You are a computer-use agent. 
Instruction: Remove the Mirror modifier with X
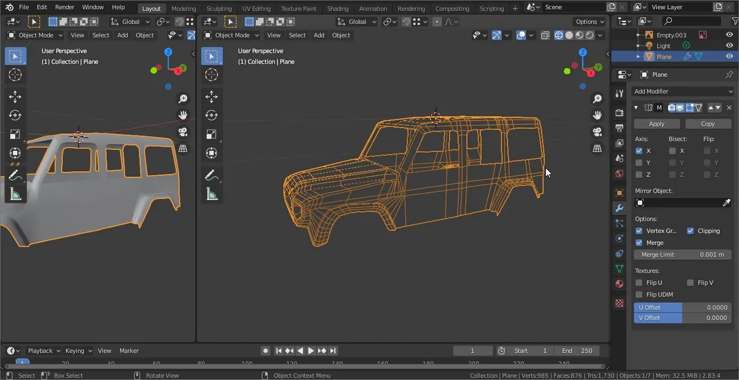pyautogui.click(x=729, y=108)
